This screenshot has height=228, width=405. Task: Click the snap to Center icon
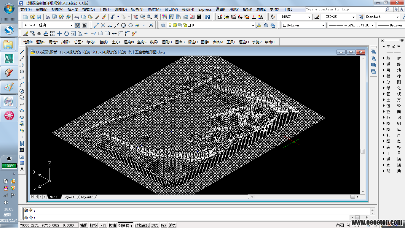pos(123,25)
